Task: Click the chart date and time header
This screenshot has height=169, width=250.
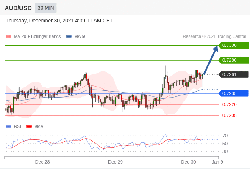Action: (x=59, y=21)
